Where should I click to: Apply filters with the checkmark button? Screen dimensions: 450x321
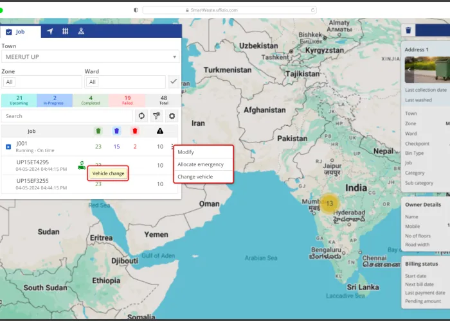(x=173, y=82)
